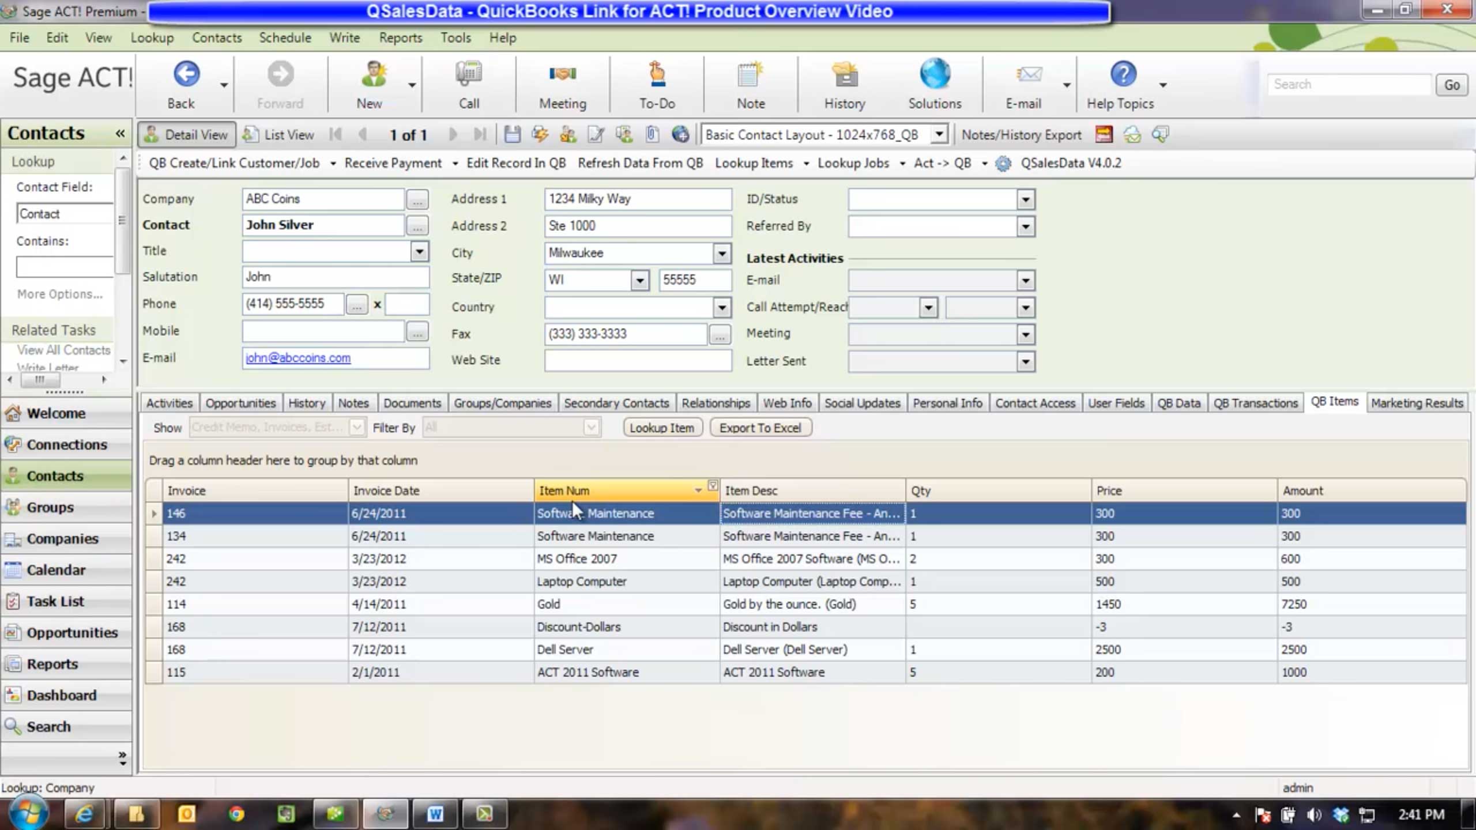Image resolution: width=1476 pixels, height=830 pixels.
Task: Open the History toolbar icon
Action: pos(845,75)
